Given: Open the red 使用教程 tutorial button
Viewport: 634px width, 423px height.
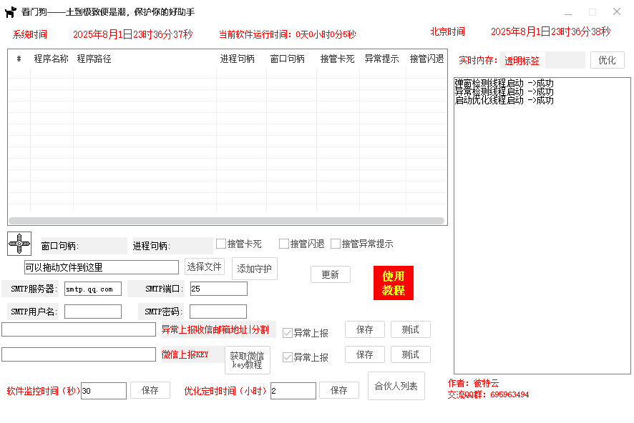Looking at the screenshot, I should coord(394,283).
